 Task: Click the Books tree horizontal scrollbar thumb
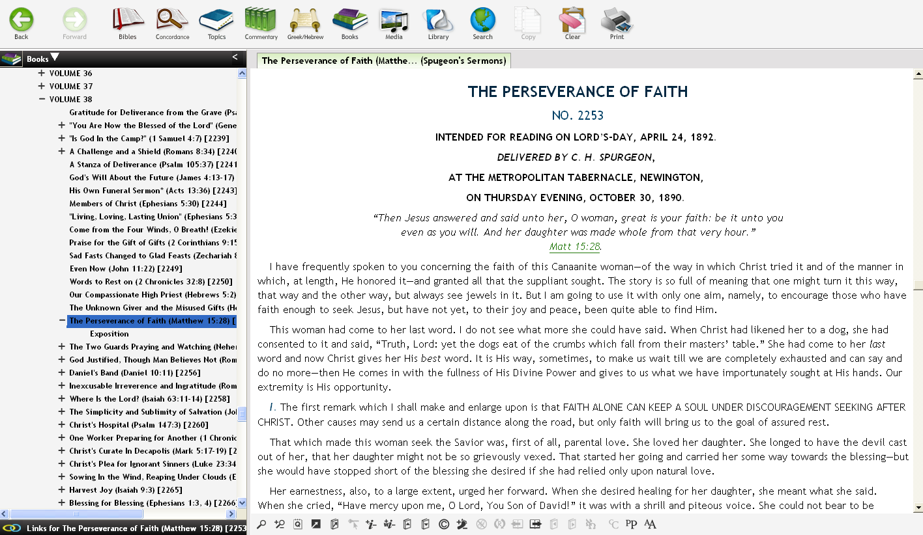click(x=76, y=514)
